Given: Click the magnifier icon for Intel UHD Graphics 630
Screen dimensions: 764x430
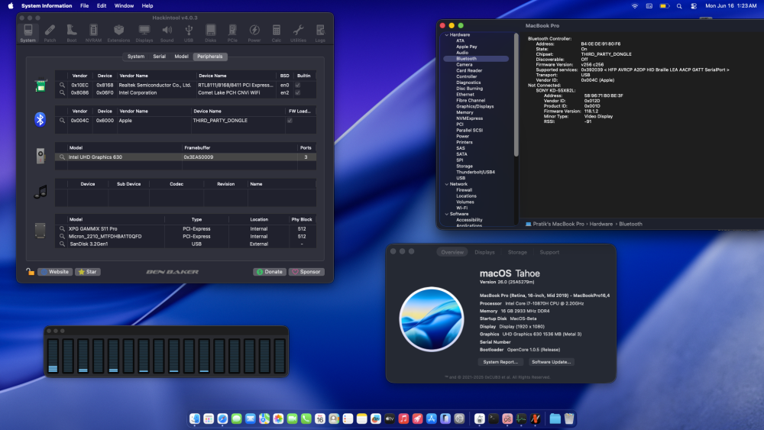Looking at the screenshot, I should [62, 157].
